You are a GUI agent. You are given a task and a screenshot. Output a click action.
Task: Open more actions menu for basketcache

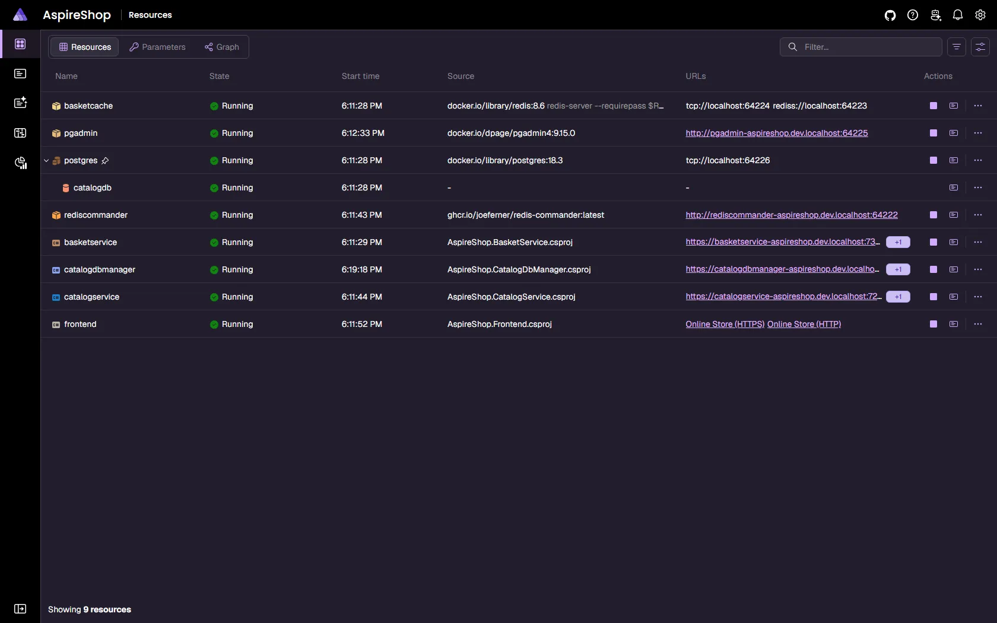pyautogui.click(x=978, y=106)
